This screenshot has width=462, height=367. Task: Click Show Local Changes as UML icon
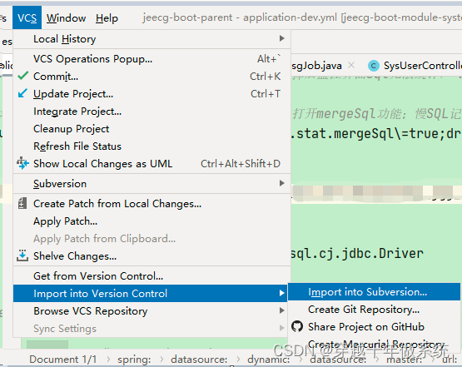22,163
